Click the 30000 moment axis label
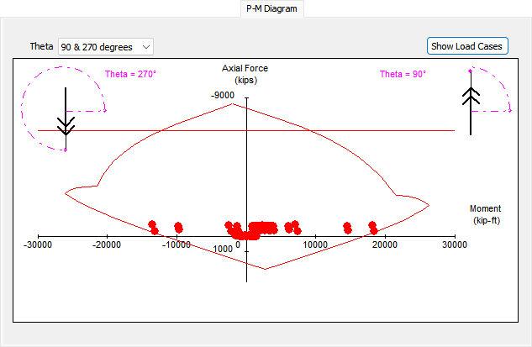This screenshot has width=532, height=347. pyautogui.click(x=455, y=244)
